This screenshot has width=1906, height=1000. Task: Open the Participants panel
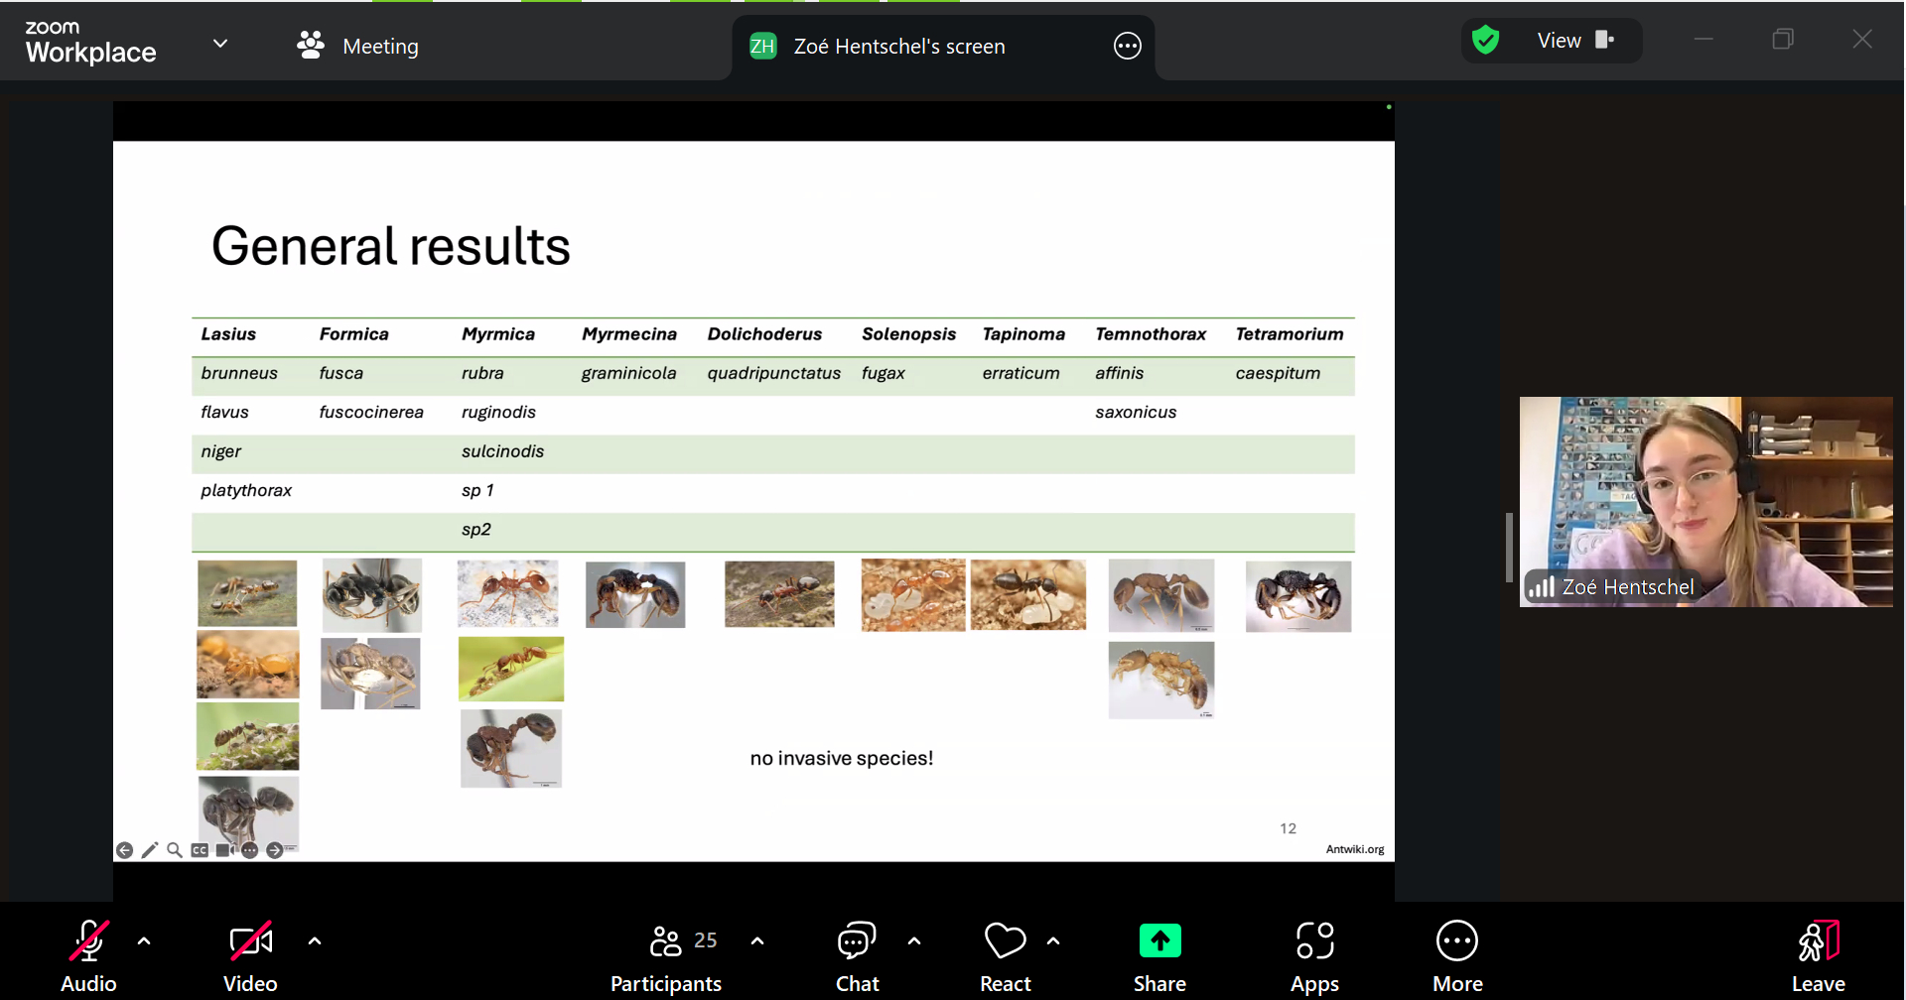(666, 954)
